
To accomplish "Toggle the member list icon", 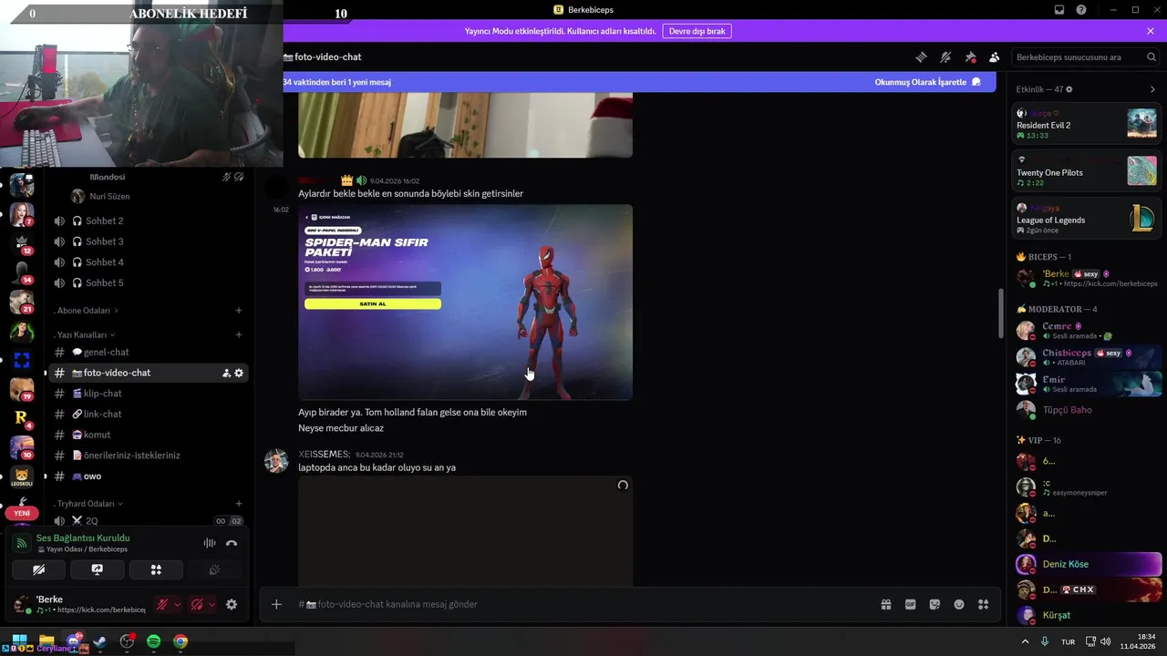I will click(995, 56).
